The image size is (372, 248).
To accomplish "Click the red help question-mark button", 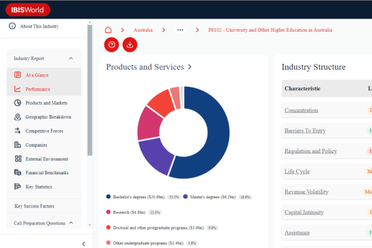I will tap(112, 44).
